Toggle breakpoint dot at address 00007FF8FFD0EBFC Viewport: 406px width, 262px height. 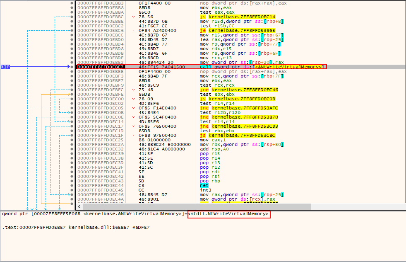coord(72,90)
